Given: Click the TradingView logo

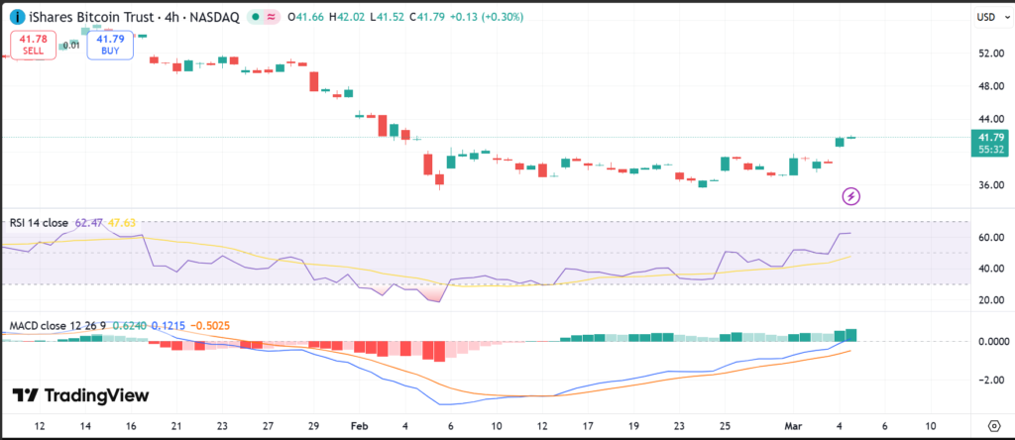Looking at the screenshot, I should (80, 395).
